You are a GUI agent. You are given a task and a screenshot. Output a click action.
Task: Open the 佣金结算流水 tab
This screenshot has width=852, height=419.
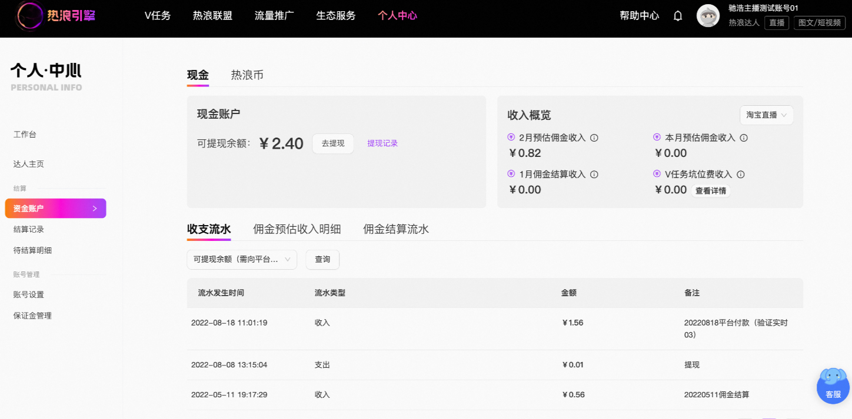[396, 229]
